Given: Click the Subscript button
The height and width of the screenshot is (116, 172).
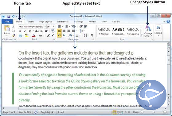Looking at the screenshot, I should coord(41,31).
